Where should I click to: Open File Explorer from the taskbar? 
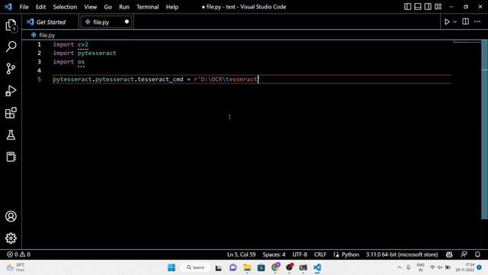(247, 267)
